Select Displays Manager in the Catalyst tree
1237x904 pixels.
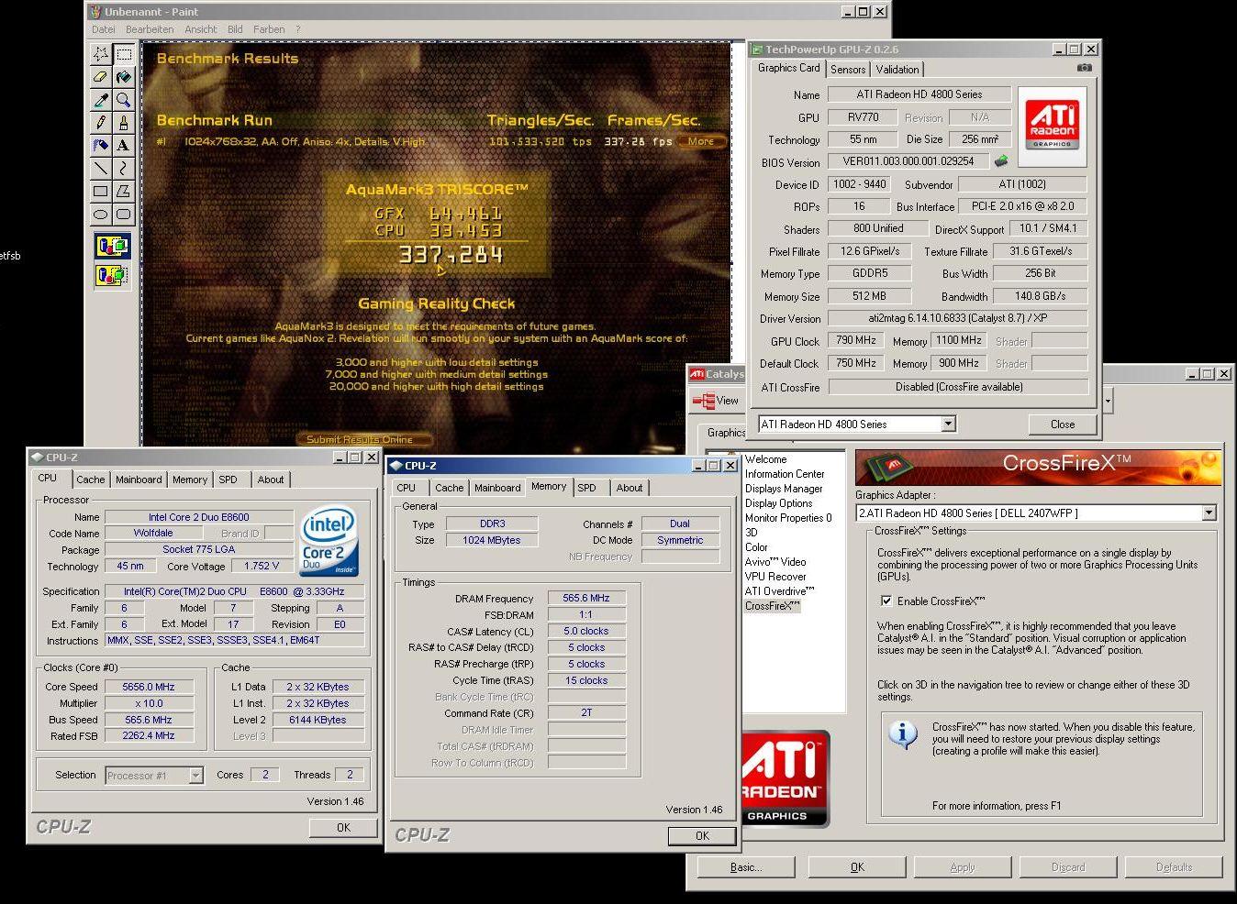(x=784, y=489)
